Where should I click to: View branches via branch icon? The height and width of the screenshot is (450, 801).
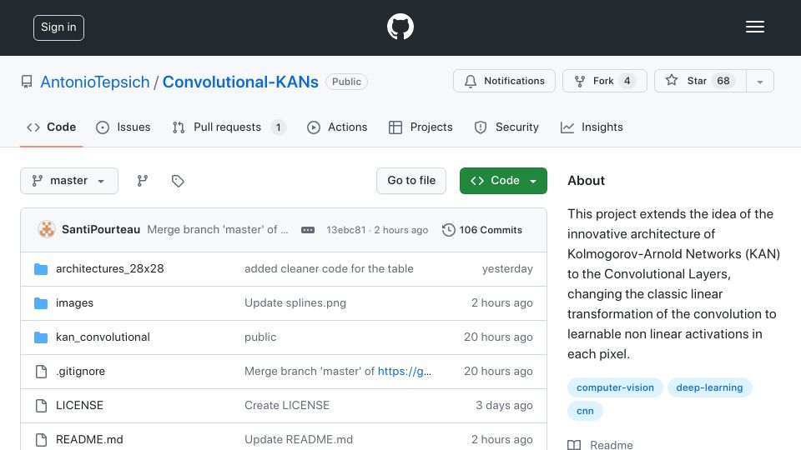(143, 181)
